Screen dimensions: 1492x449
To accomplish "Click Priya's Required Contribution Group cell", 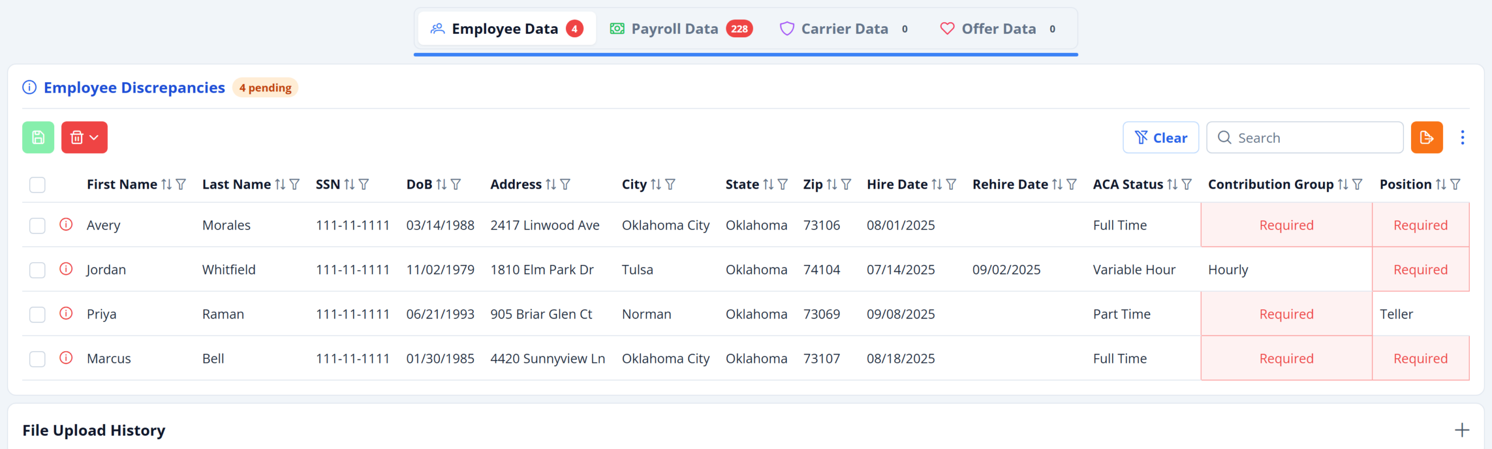I will click(1287, 314).
